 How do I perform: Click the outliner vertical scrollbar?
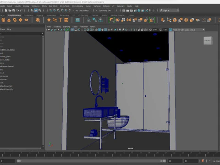click(x=43, y=91)
